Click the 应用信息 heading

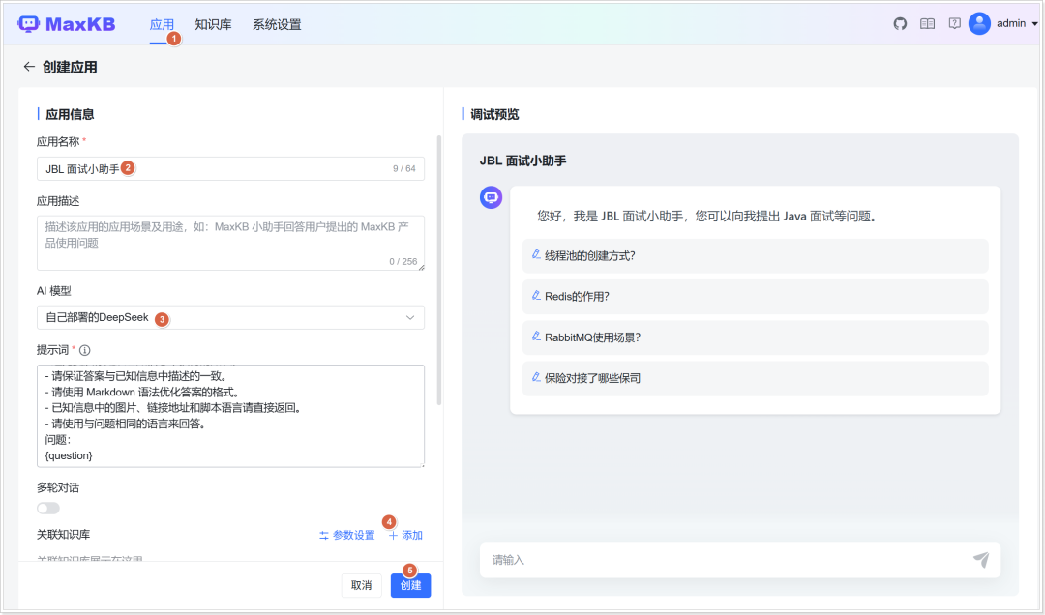pos(70,115)
